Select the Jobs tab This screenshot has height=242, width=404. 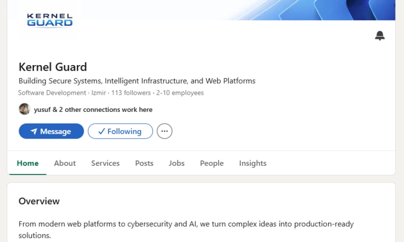point(176,163)
